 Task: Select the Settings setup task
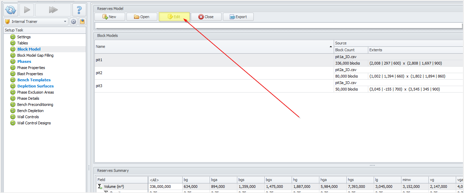tap(24, 37)
